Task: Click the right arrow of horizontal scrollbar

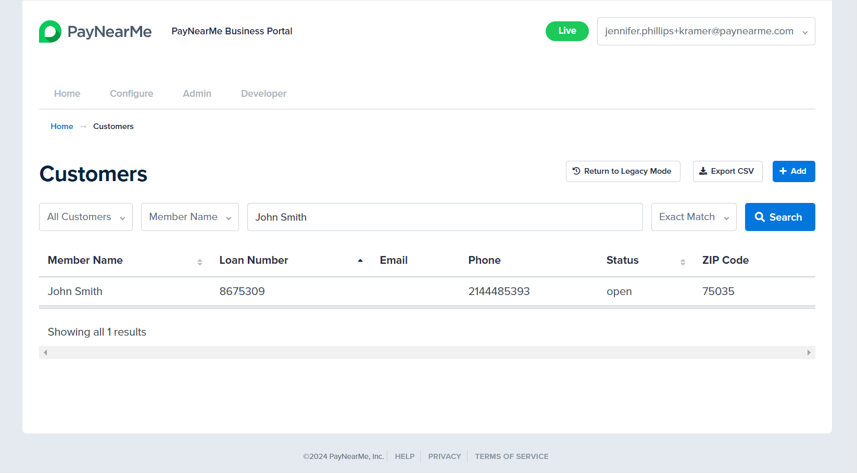Action: 809,353
